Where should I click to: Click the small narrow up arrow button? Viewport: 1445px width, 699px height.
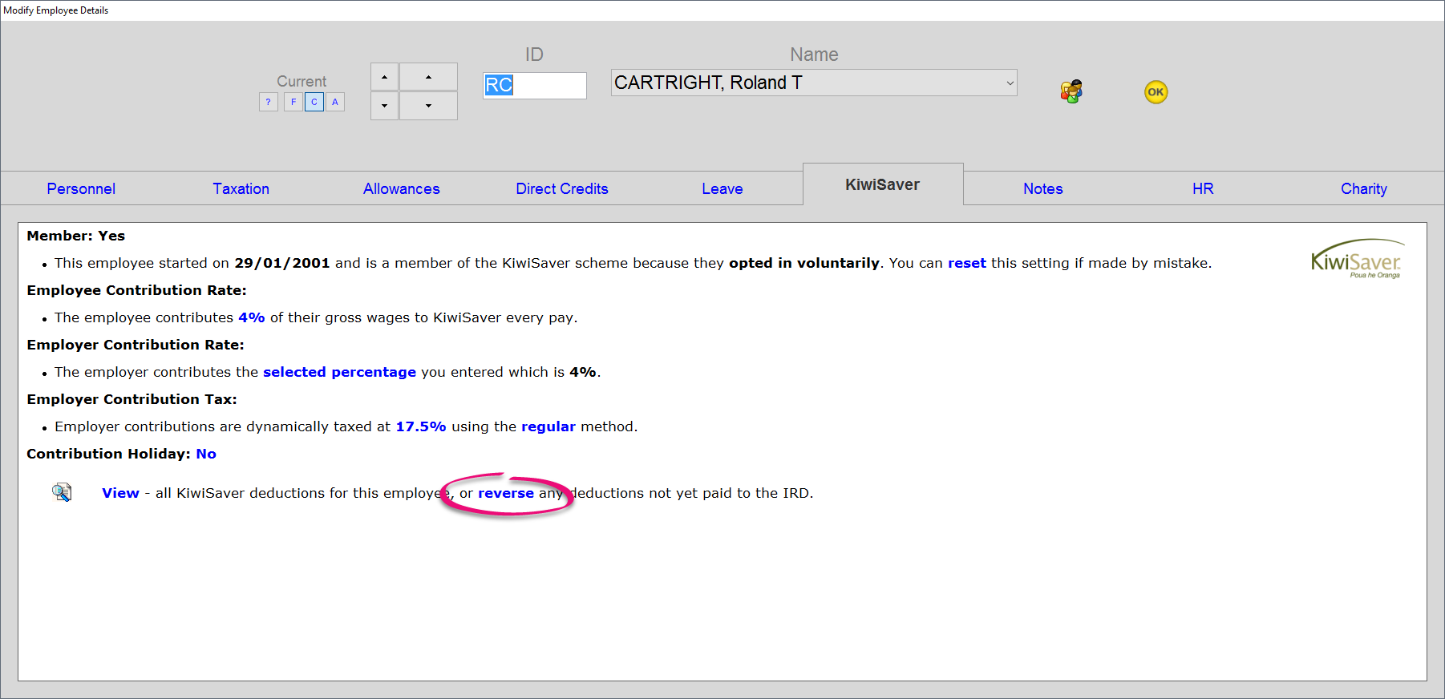click(384, 77)
